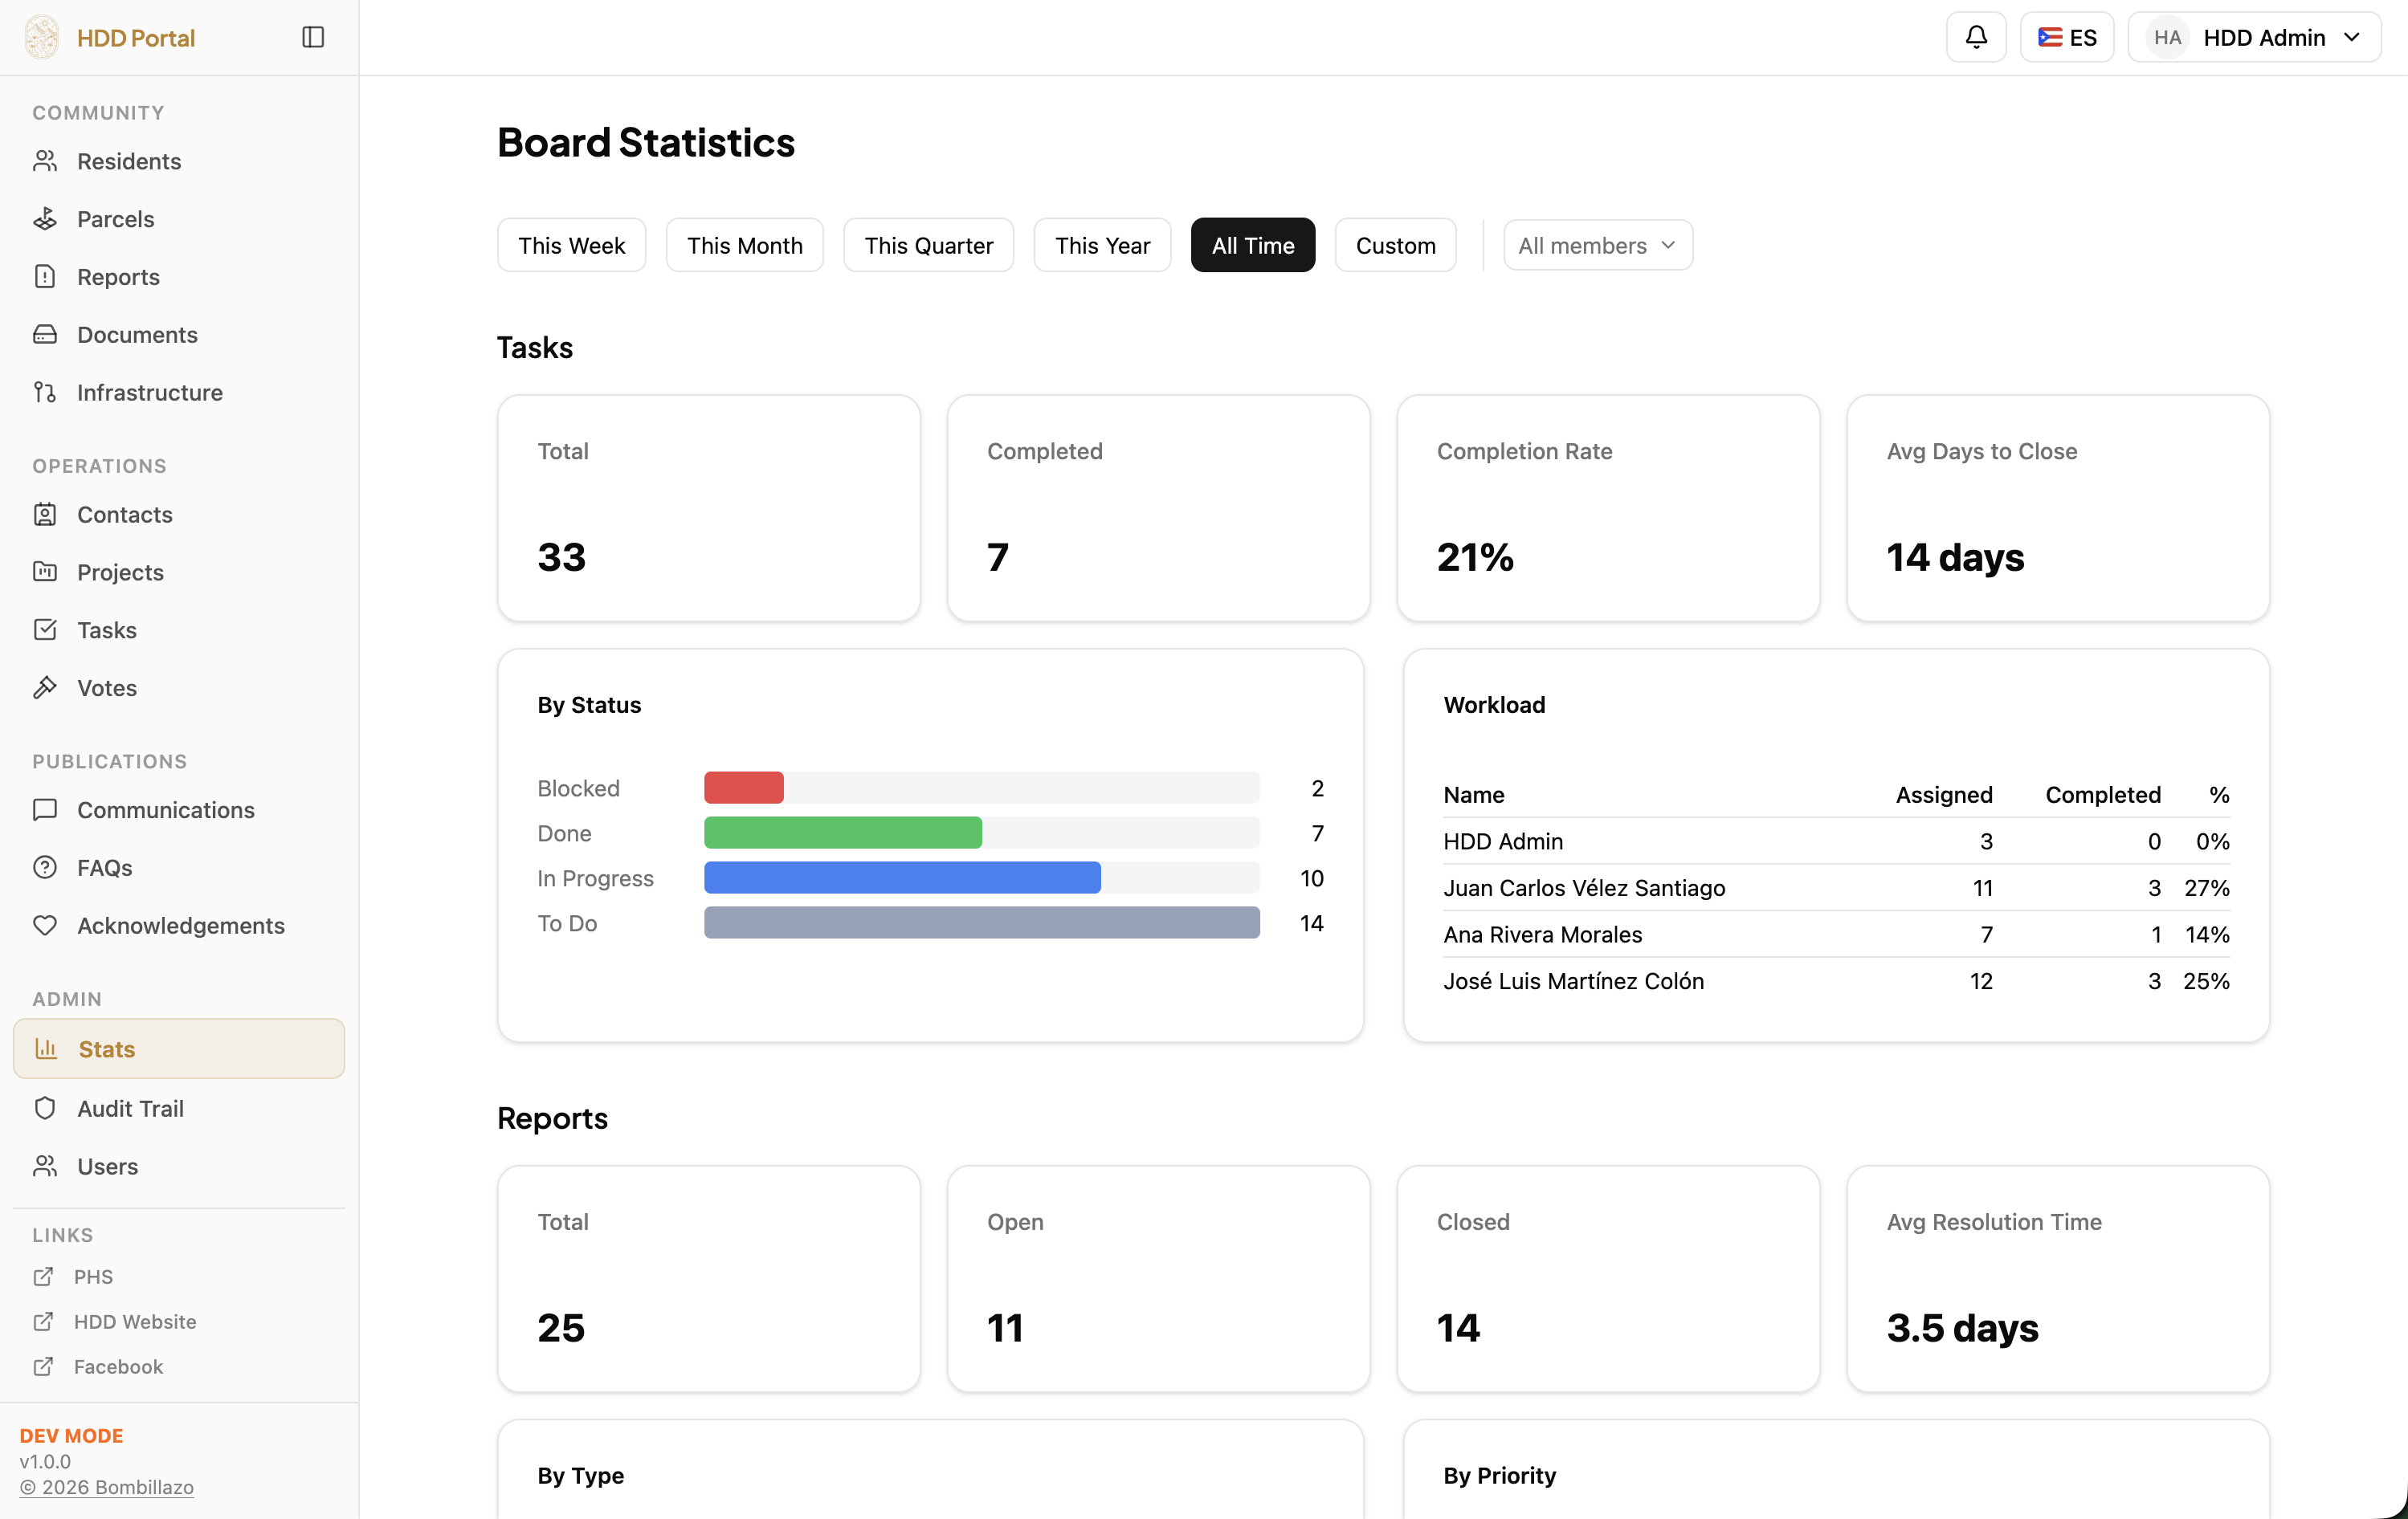Click the Facebook external link icon
Image resolution: width=2408 pixels, height=1519 pixels.
pyautogui.click(x=43, y=1367)
